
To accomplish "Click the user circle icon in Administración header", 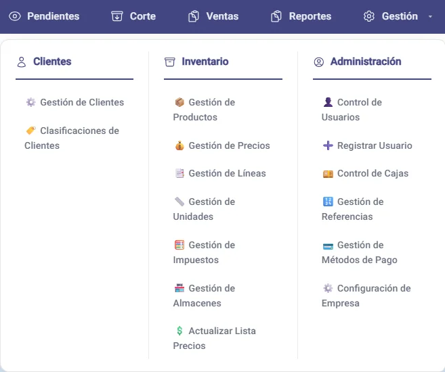I will pyautogui.click(x=319, y=62).
